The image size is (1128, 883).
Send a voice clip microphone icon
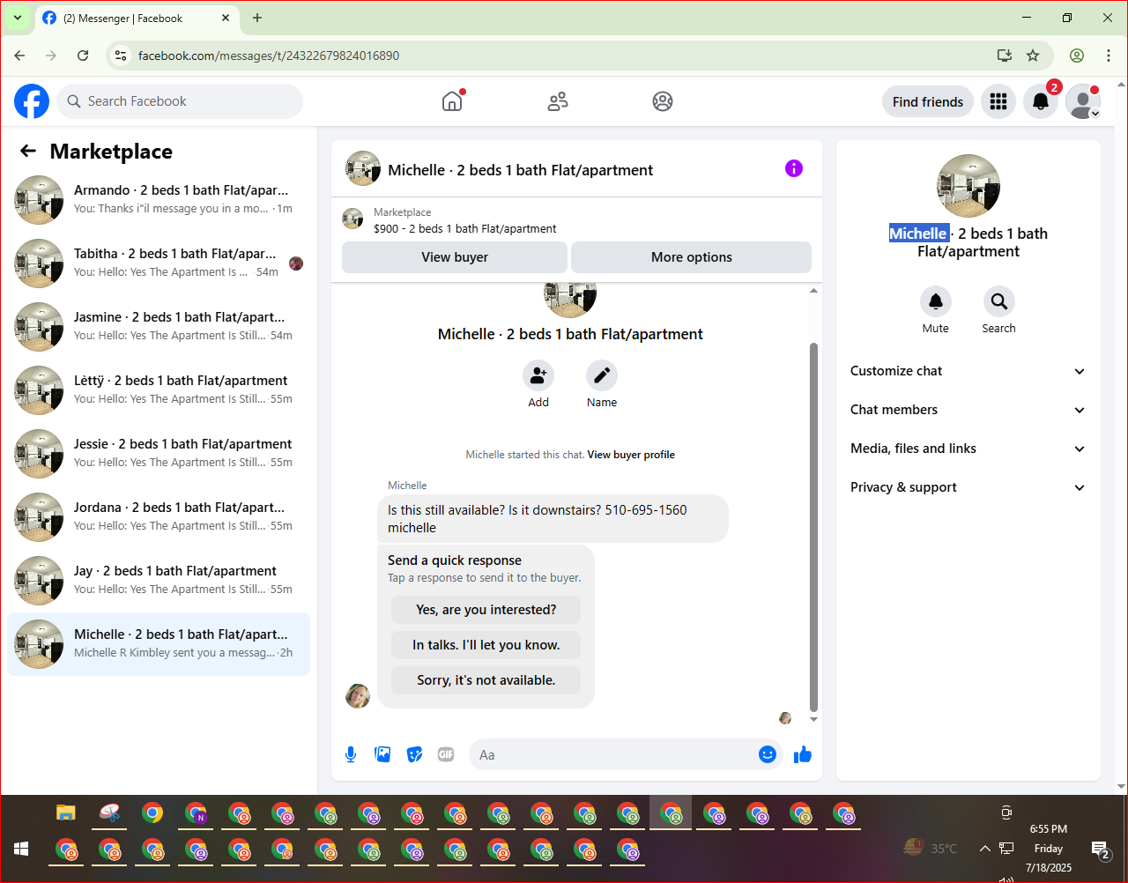click(351, 754)
